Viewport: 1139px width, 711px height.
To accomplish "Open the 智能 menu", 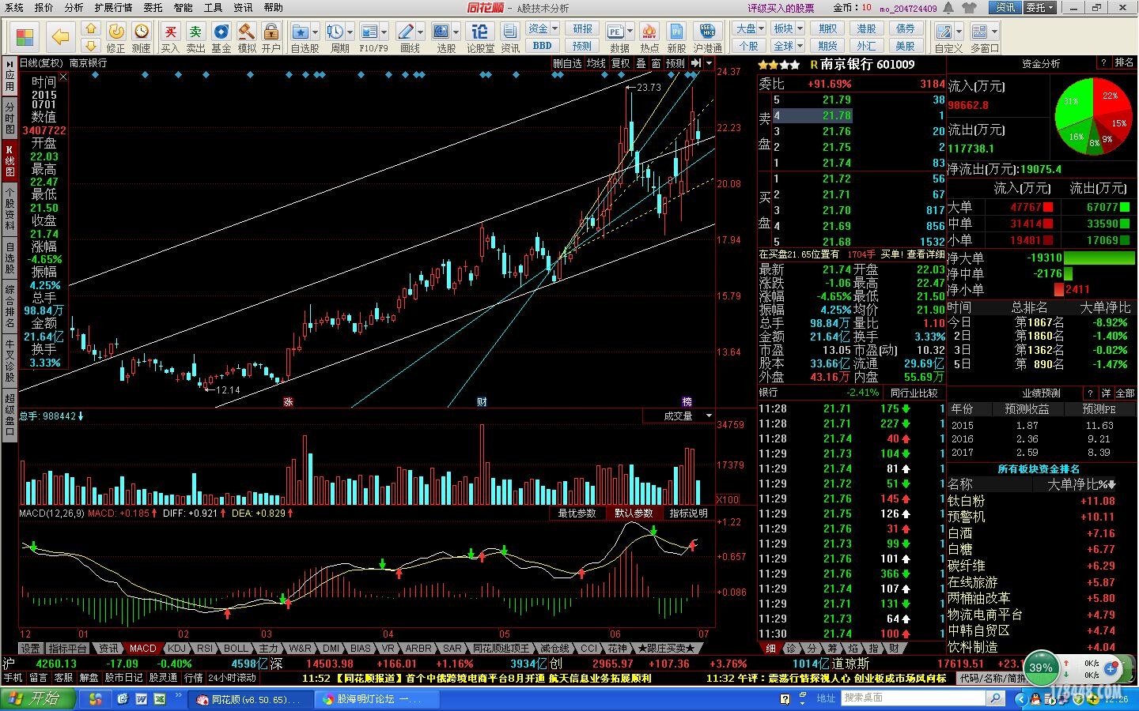I will [x=183, y=7].
